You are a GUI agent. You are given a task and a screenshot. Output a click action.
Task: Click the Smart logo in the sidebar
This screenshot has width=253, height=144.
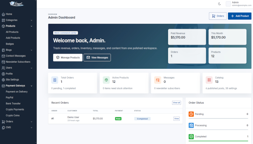17,4
